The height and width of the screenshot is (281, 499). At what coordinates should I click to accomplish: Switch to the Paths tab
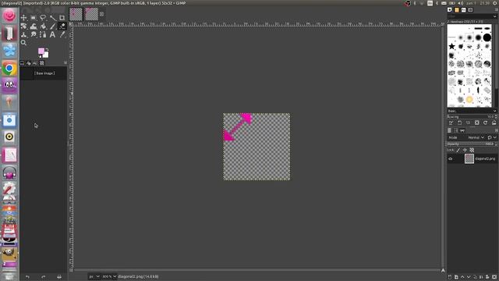pyautogui.click(x=462, y=130)
